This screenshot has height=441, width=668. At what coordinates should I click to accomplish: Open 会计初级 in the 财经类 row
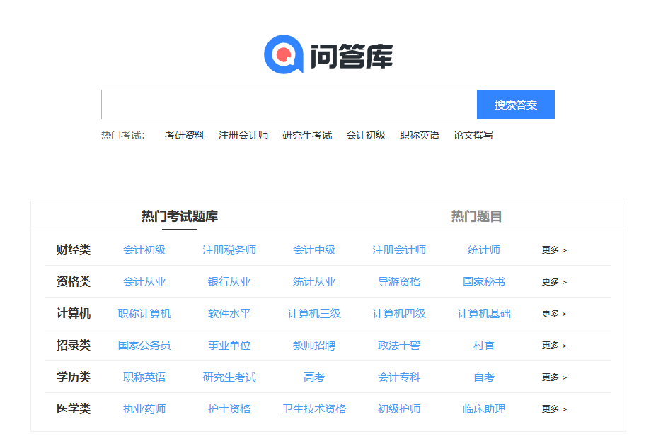(144, 250)
